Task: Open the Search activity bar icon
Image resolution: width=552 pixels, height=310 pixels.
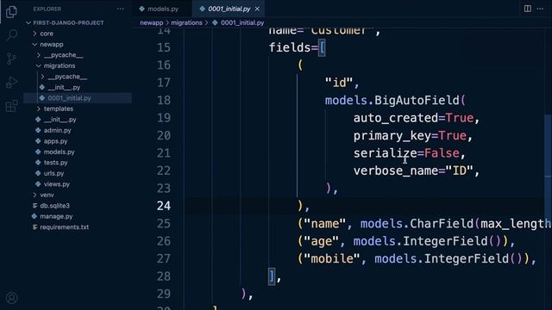Action: (x=11, y=34)
